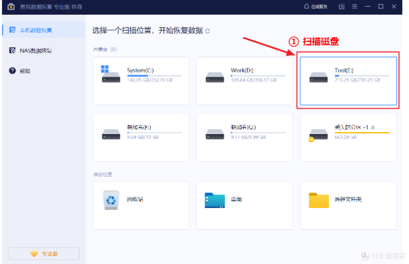Click the app logo in title bar

pos(11,6)
